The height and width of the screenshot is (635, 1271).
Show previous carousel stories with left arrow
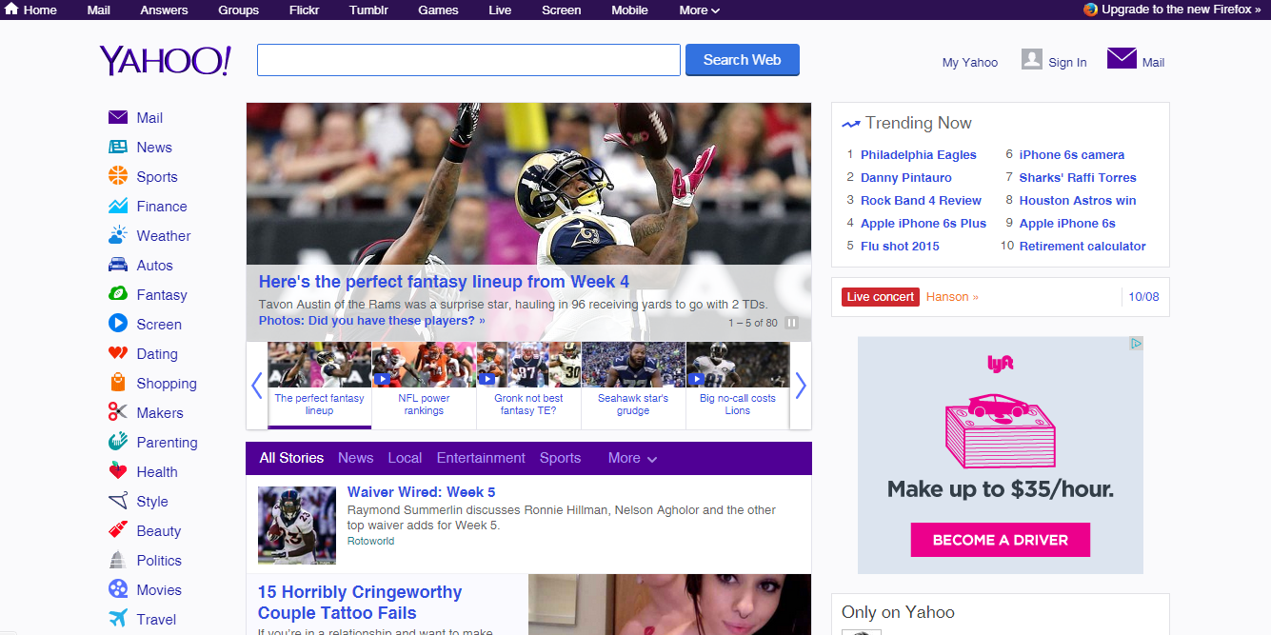(x=256, y=385)
